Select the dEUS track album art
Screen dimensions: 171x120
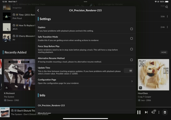click(x=7, y=27)
